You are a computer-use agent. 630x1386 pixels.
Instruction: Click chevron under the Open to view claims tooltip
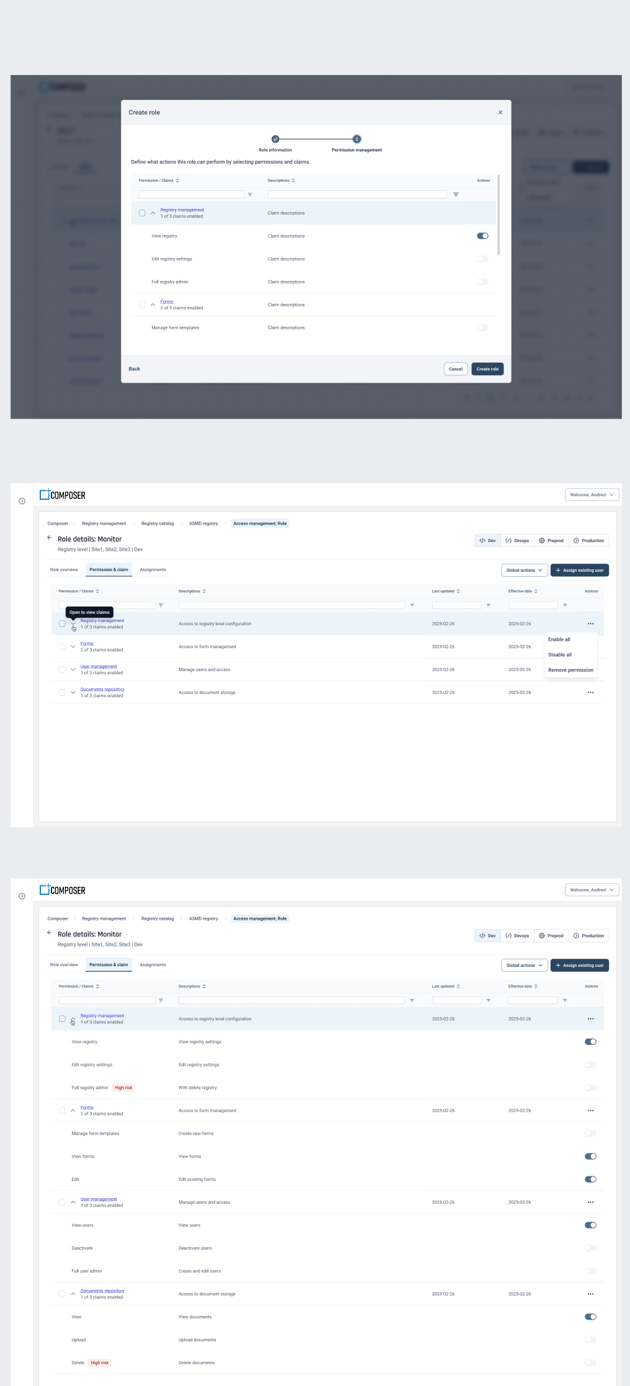(x=73, y=624)
